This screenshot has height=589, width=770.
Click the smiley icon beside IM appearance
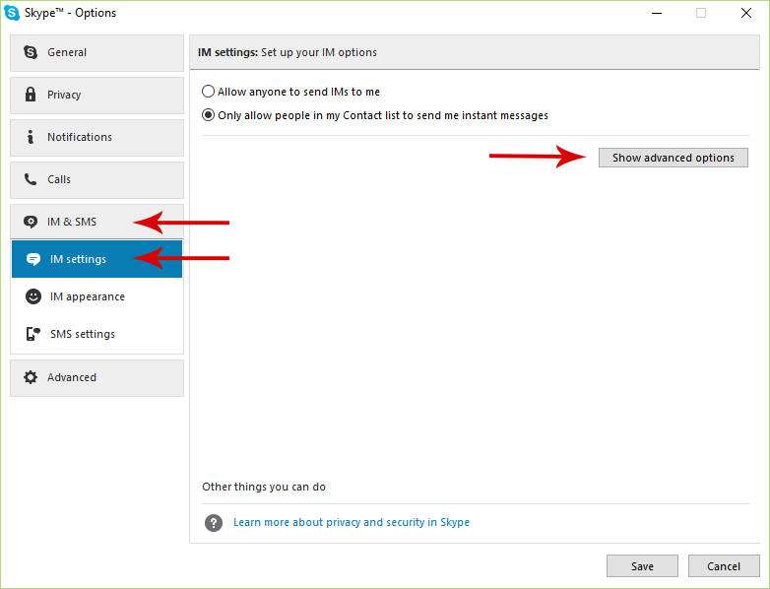33,296
